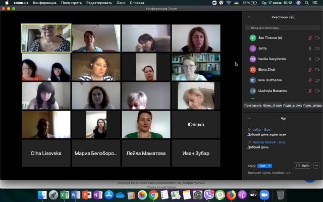
Task: Open the Кому: Все recipient dropdown
Action: coord(264,166)
